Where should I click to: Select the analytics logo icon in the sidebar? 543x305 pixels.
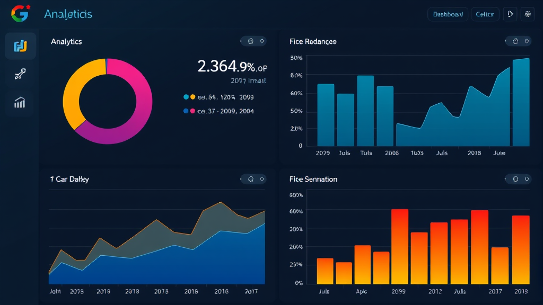tap(20, 46)
